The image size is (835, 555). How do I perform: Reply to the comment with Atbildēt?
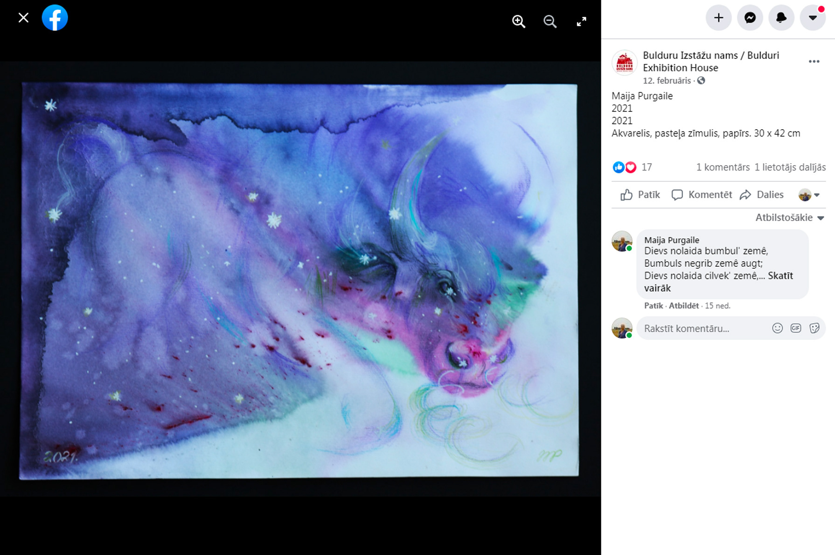pyautogui.click(x=684, y=306)
